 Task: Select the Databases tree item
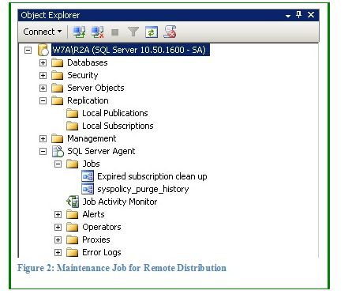point(88,62)
